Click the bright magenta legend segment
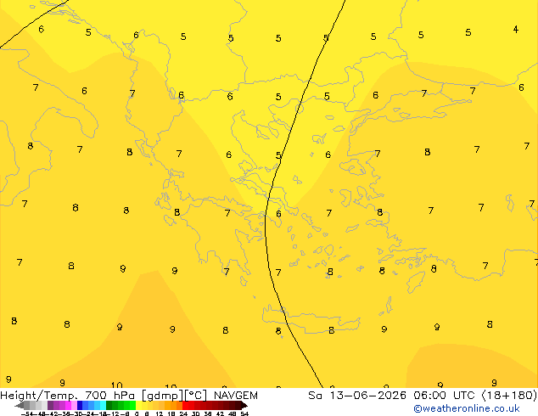538x416 pixels. pyautogui.click(x=68, y=405)
